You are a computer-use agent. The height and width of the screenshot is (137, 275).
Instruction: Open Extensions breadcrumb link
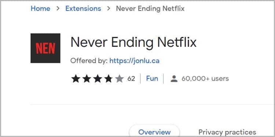(x=83, y=8)
